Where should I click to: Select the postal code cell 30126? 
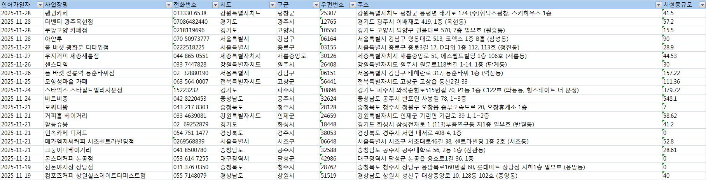[x=338, y=56]
